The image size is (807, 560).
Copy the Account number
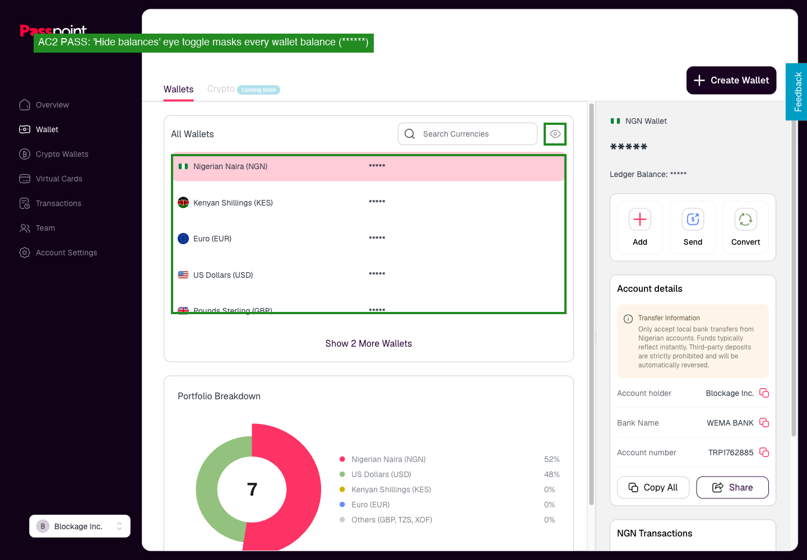(x=764, y=452)
